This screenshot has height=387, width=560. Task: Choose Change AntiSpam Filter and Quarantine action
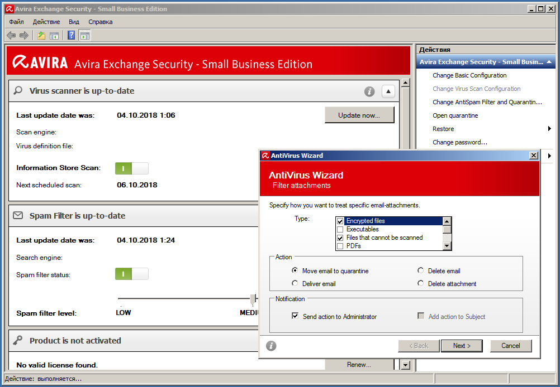tap(487, 102)
